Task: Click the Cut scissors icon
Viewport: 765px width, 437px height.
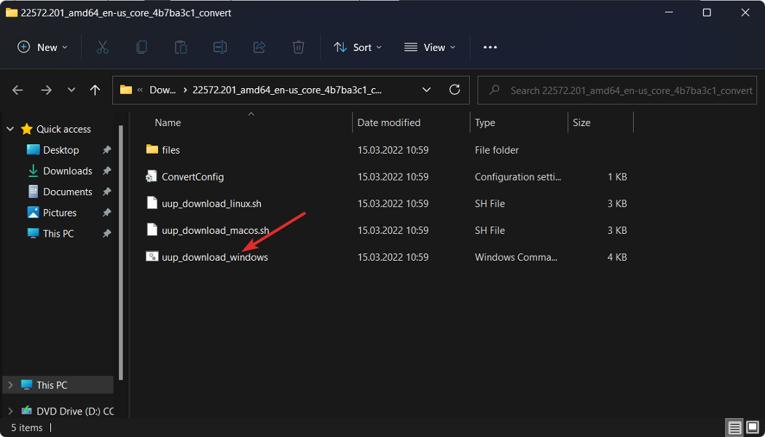Action: point(102,47)
